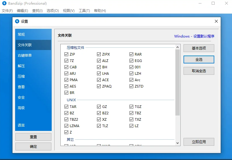Toggle the TXZ checkbox
The height and width of the screenshot is (160, 232).
131,119
